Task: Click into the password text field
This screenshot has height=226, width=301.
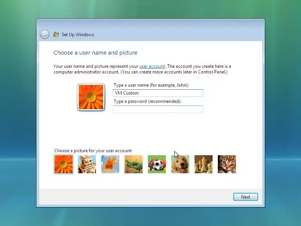Action: (x=158, y=109)
